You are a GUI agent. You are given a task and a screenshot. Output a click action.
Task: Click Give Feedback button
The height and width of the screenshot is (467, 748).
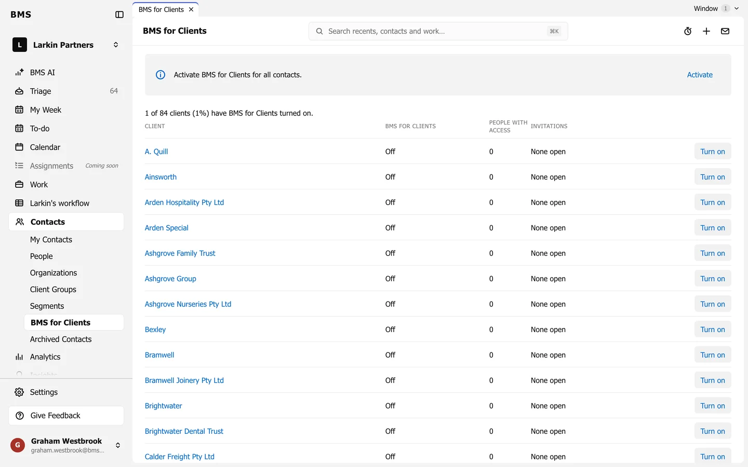point(66,415)
